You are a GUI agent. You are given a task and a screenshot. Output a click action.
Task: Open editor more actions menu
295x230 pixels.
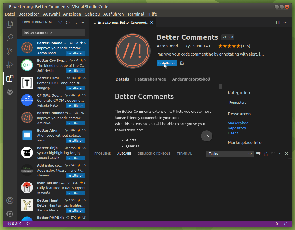point(285,23)
